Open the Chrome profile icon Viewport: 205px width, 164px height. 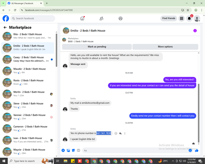coord(196,10)
